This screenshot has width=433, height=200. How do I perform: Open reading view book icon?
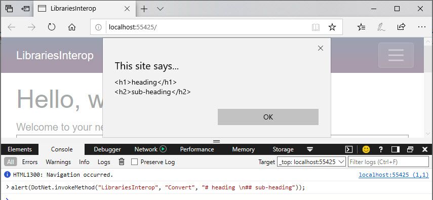click(x=316, y=27)
